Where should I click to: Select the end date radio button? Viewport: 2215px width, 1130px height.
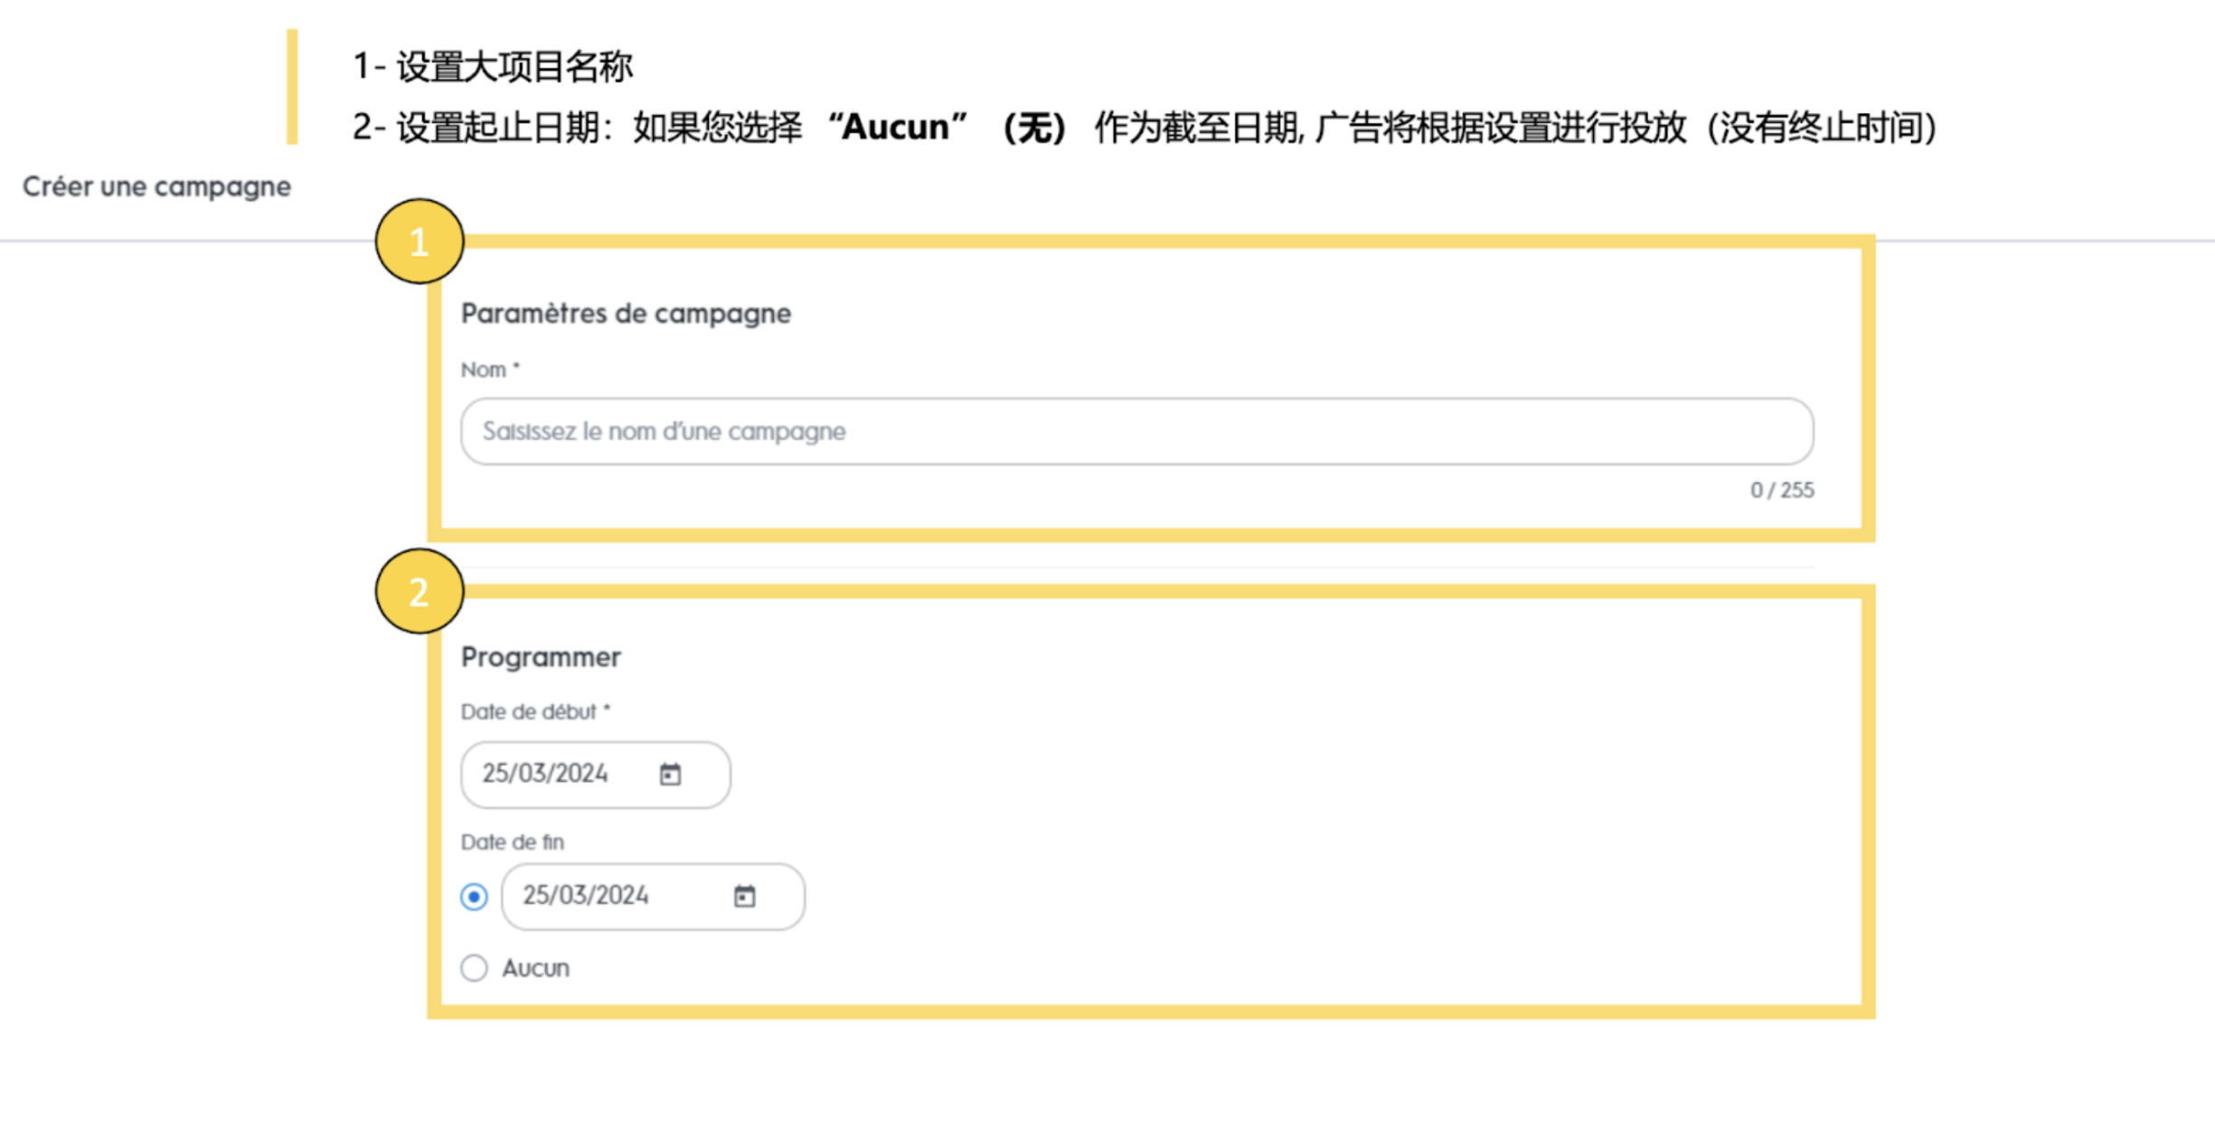pos(474,897)
